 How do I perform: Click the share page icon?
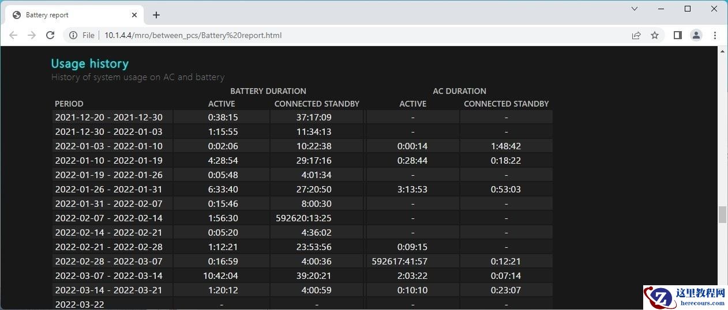click(x=636, y=35)
